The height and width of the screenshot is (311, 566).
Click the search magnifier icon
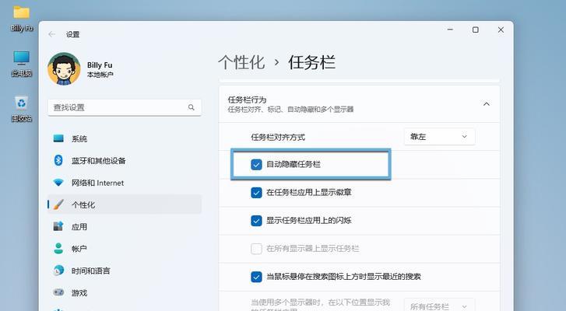pos(191,107)
